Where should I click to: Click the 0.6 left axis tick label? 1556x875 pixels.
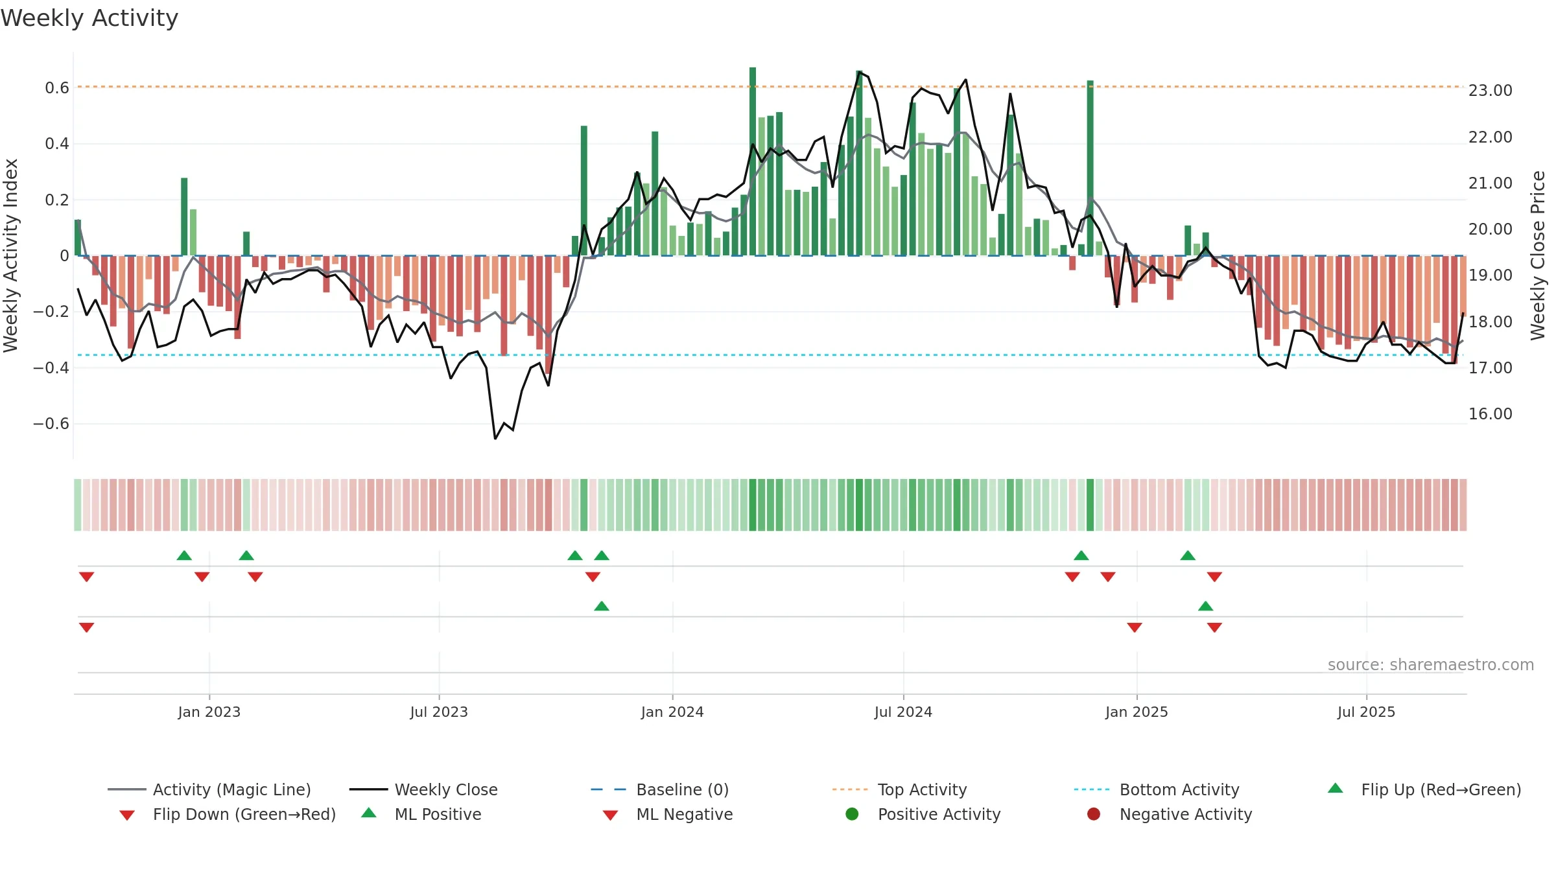tap(57, 87)
